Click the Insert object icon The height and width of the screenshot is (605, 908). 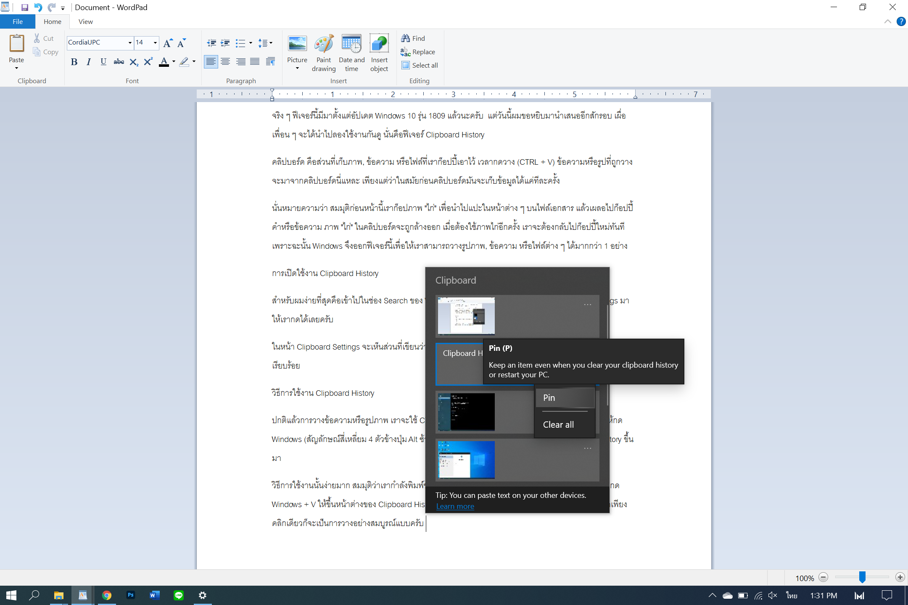[379, 44]
